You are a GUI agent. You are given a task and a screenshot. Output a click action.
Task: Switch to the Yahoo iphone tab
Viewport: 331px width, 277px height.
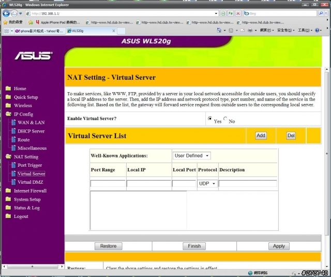tap(40, 31)
